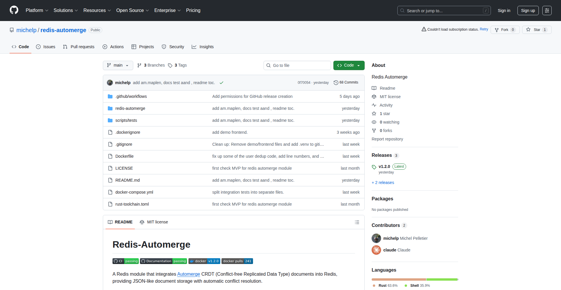Click the Retry link for subscription status
This screenshot has width=561, height=290.
[484, 29]
